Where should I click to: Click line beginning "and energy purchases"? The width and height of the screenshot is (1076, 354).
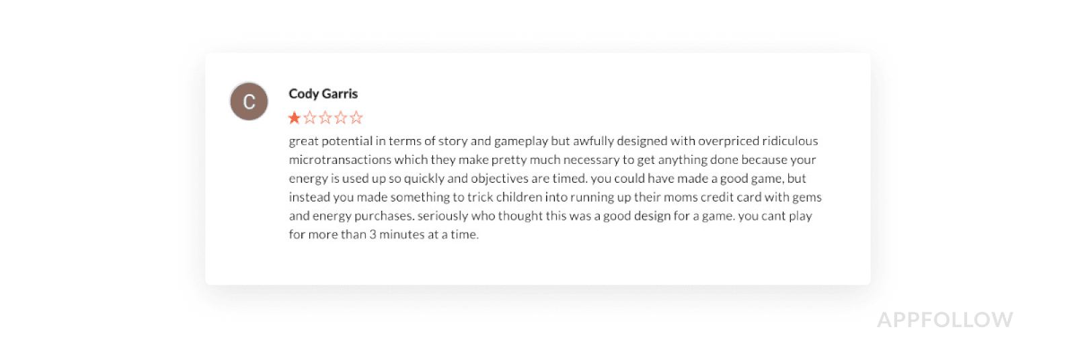coord(550,216)
